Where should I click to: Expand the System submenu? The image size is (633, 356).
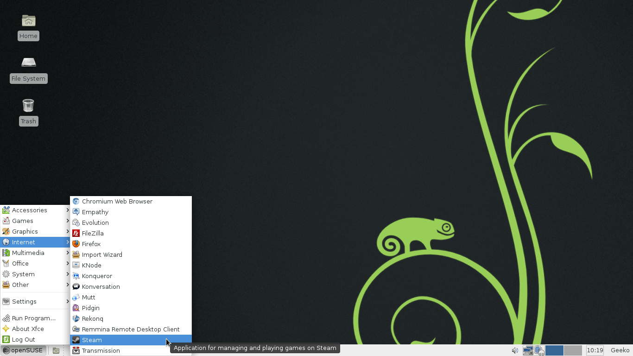tap(22, 274)
